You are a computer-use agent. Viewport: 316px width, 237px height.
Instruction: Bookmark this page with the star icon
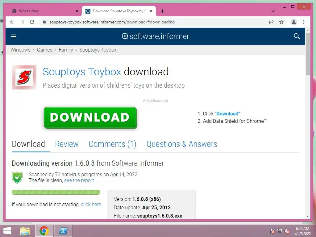[281, 22]
